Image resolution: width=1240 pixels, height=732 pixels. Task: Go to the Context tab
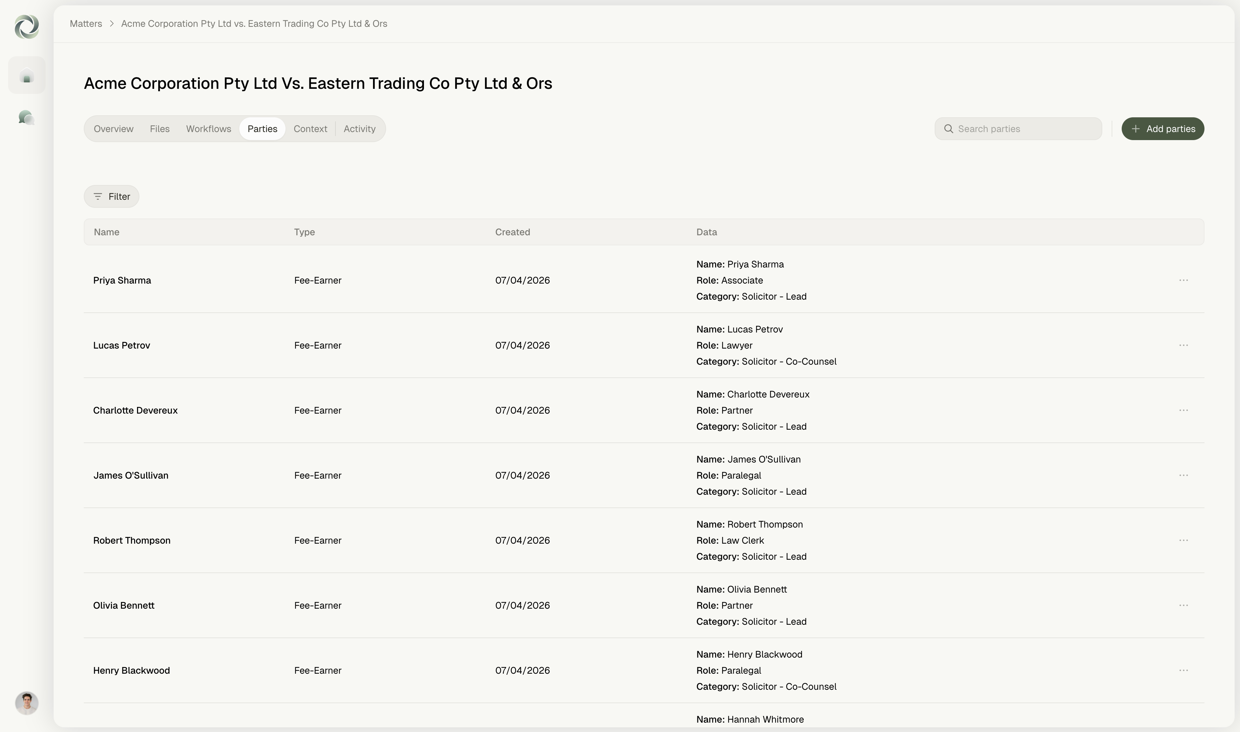(310, 129)
